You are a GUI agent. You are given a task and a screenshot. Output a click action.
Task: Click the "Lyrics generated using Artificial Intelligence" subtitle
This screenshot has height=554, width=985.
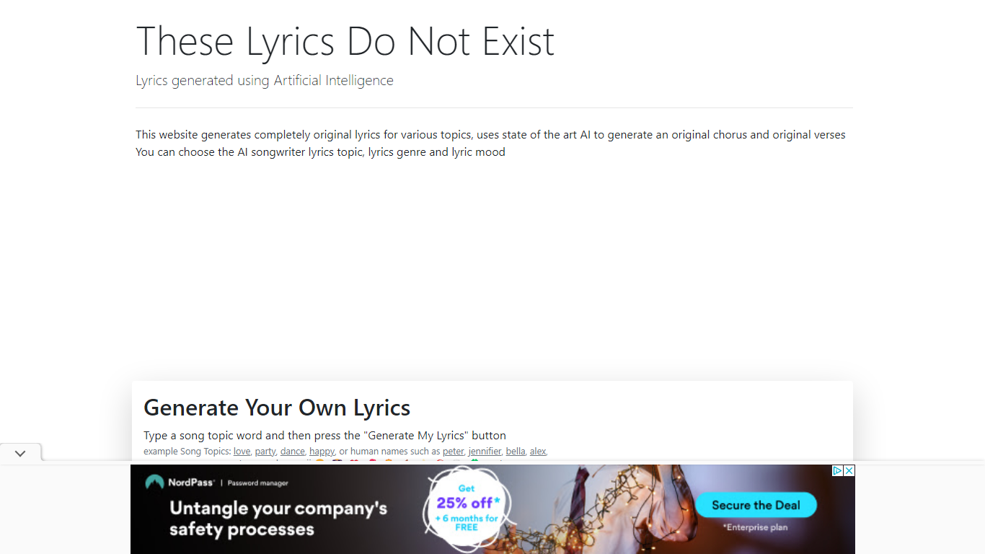[x=265, y=80]
